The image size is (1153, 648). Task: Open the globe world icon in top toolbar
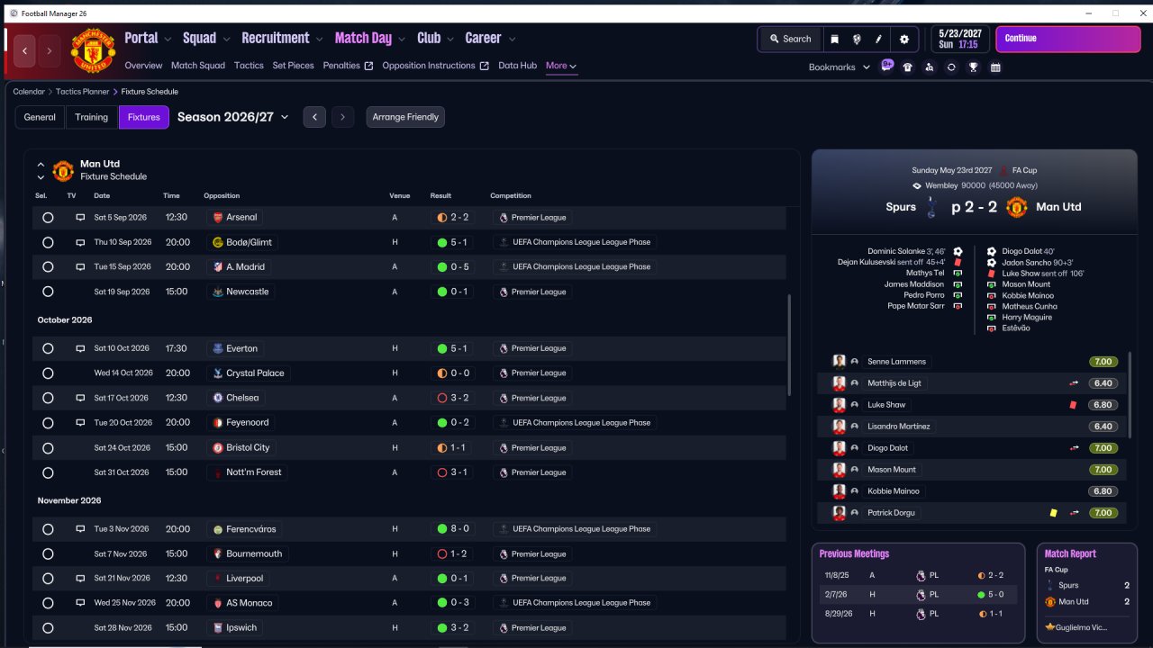click(x=857, y=39)
